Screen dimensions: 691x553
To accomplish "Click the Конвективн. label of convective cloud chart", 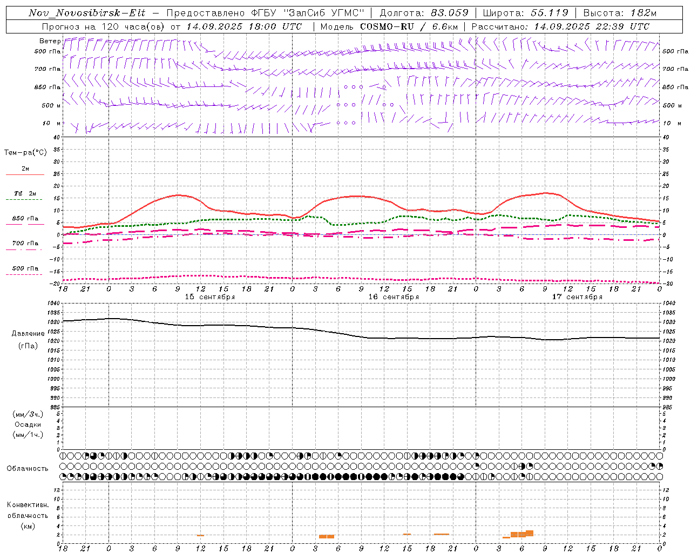I will coord(28,505).
